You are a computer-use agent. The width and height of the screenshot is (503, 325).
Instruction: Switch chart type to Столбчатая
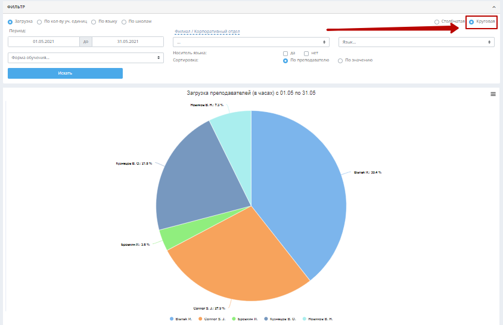point(437,22)
